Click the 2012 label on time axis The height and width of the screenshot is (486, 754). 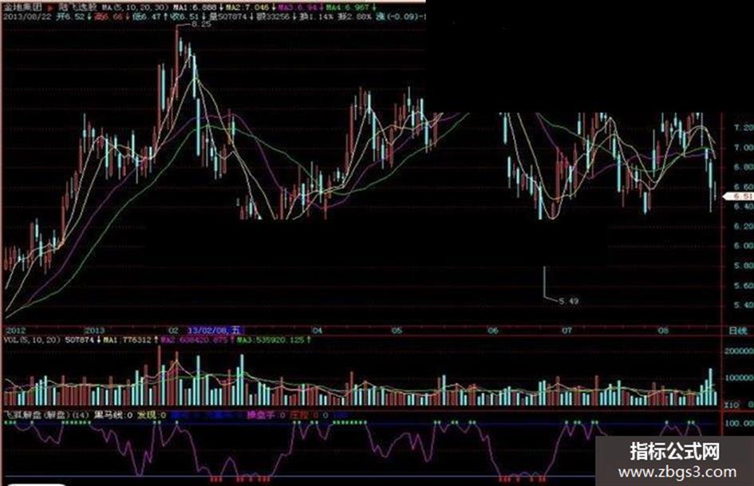pos(14,330)
